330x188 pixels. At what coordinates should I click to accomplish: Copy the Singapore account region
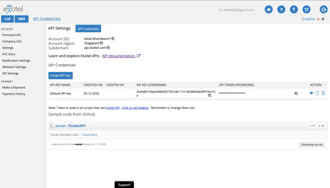101,43
